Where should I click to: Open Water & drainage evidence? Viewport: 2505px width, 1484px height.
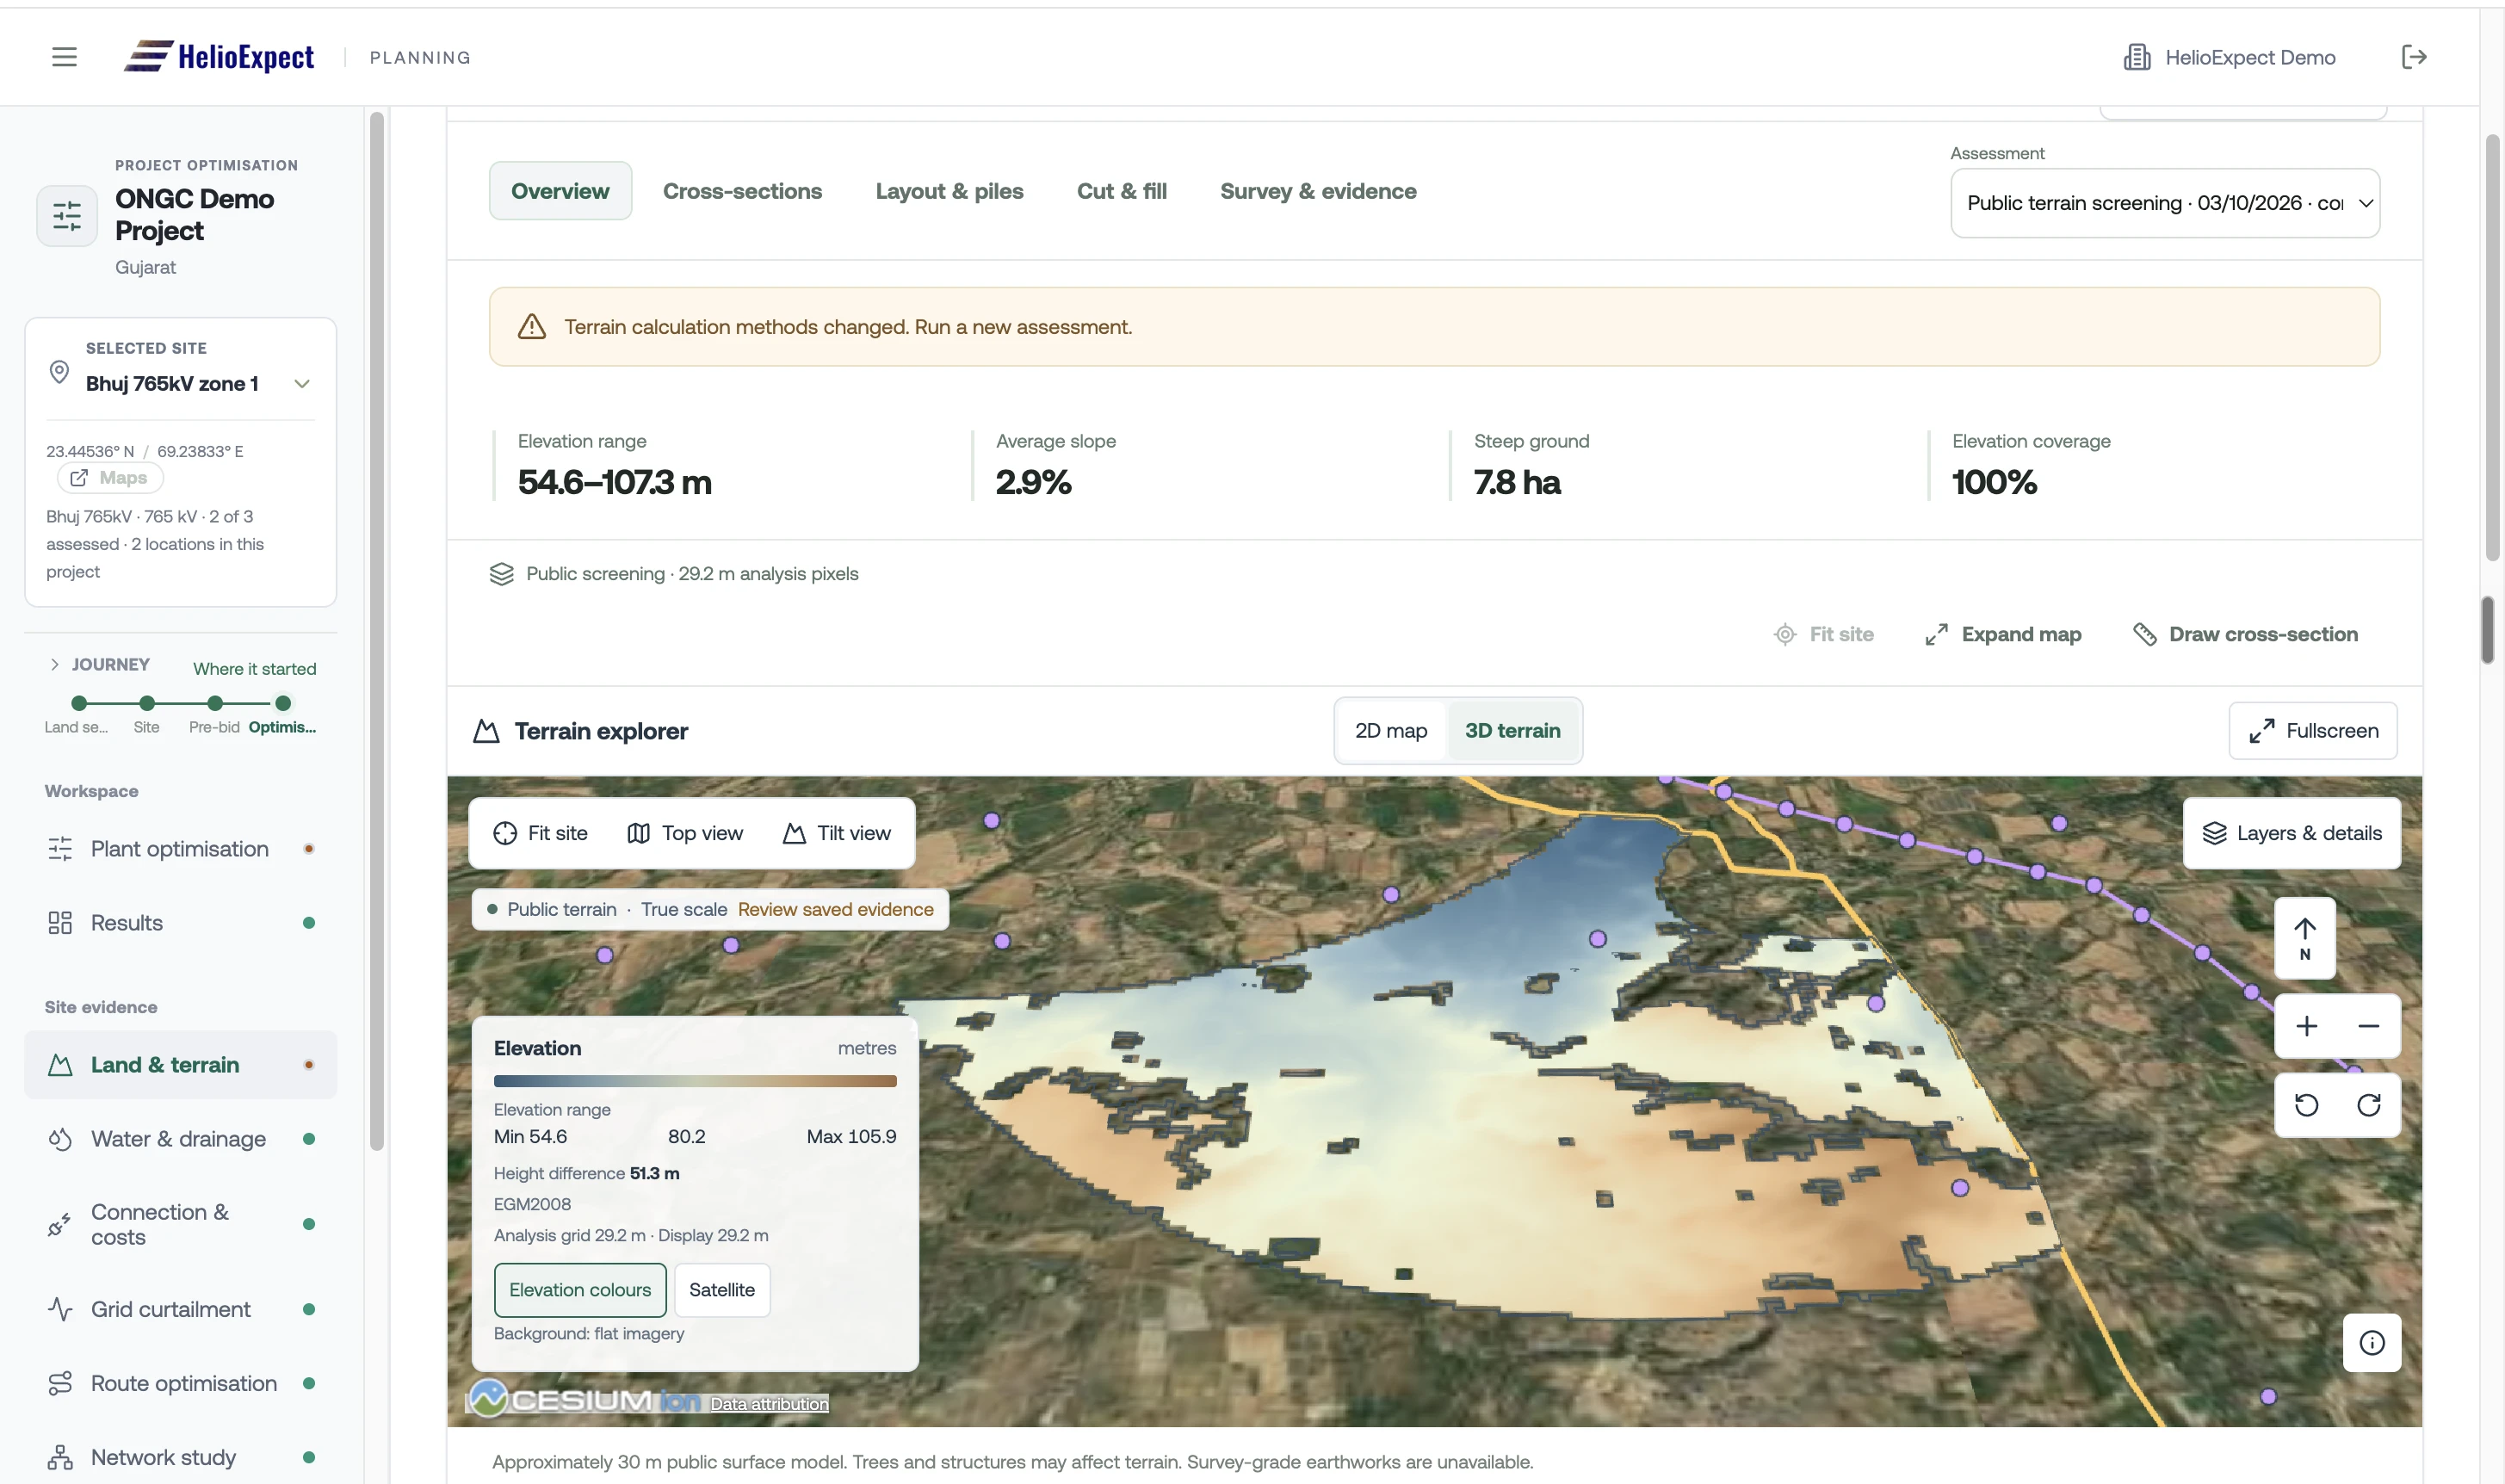181,1139
